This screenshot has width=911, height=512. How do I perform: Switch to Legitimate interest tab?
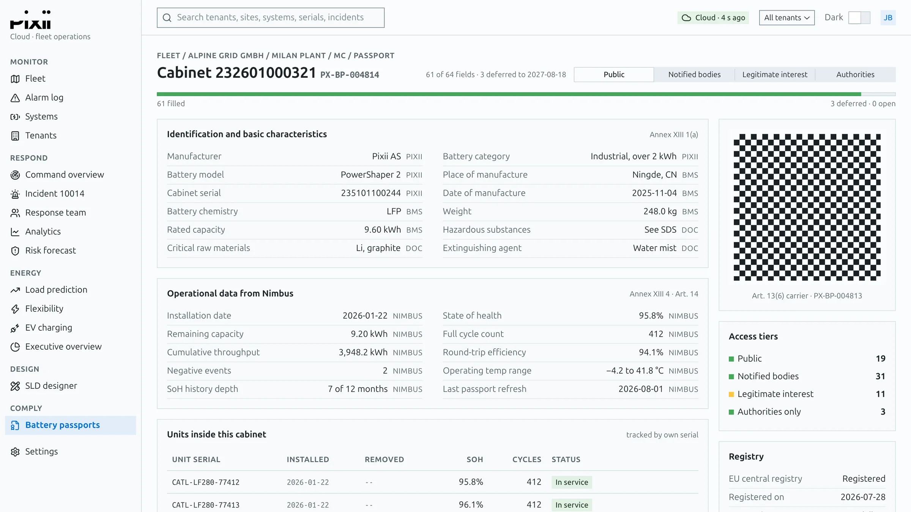coord(775,74)
